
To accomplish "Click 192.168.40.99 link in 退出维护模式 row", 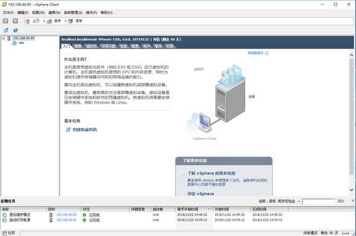I will coord(66,215).
